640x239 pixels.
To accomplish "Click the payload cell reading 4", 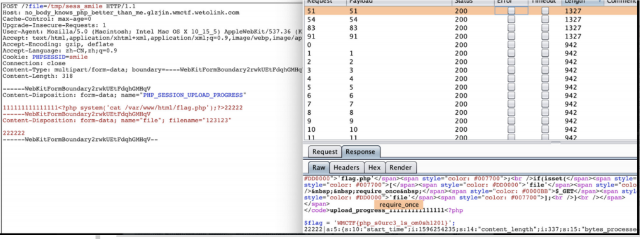I will click(352, 79).
